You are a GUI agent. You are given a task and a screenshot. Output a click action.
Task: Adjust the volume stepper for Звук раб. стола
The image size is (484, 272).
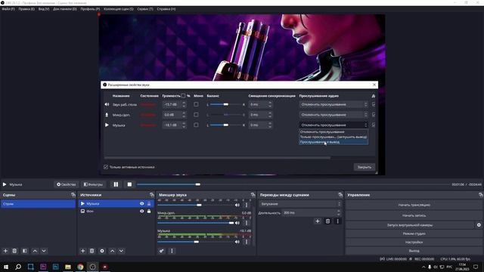184,104
